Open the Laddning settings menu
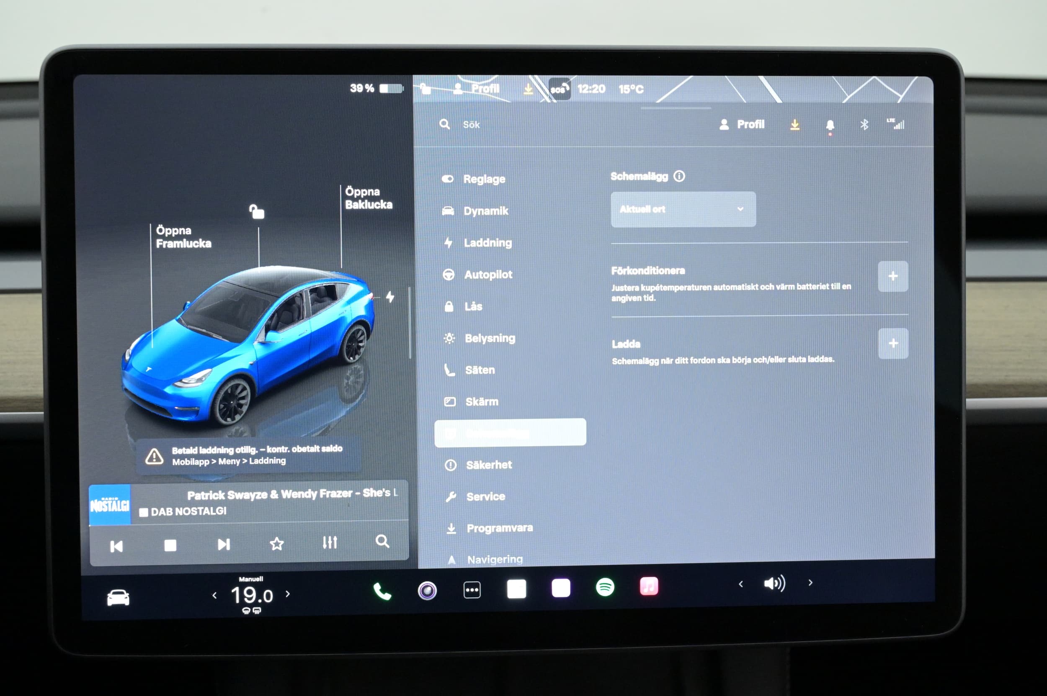The height and width of the screenshot is (696, 1047). coord(487,243)
